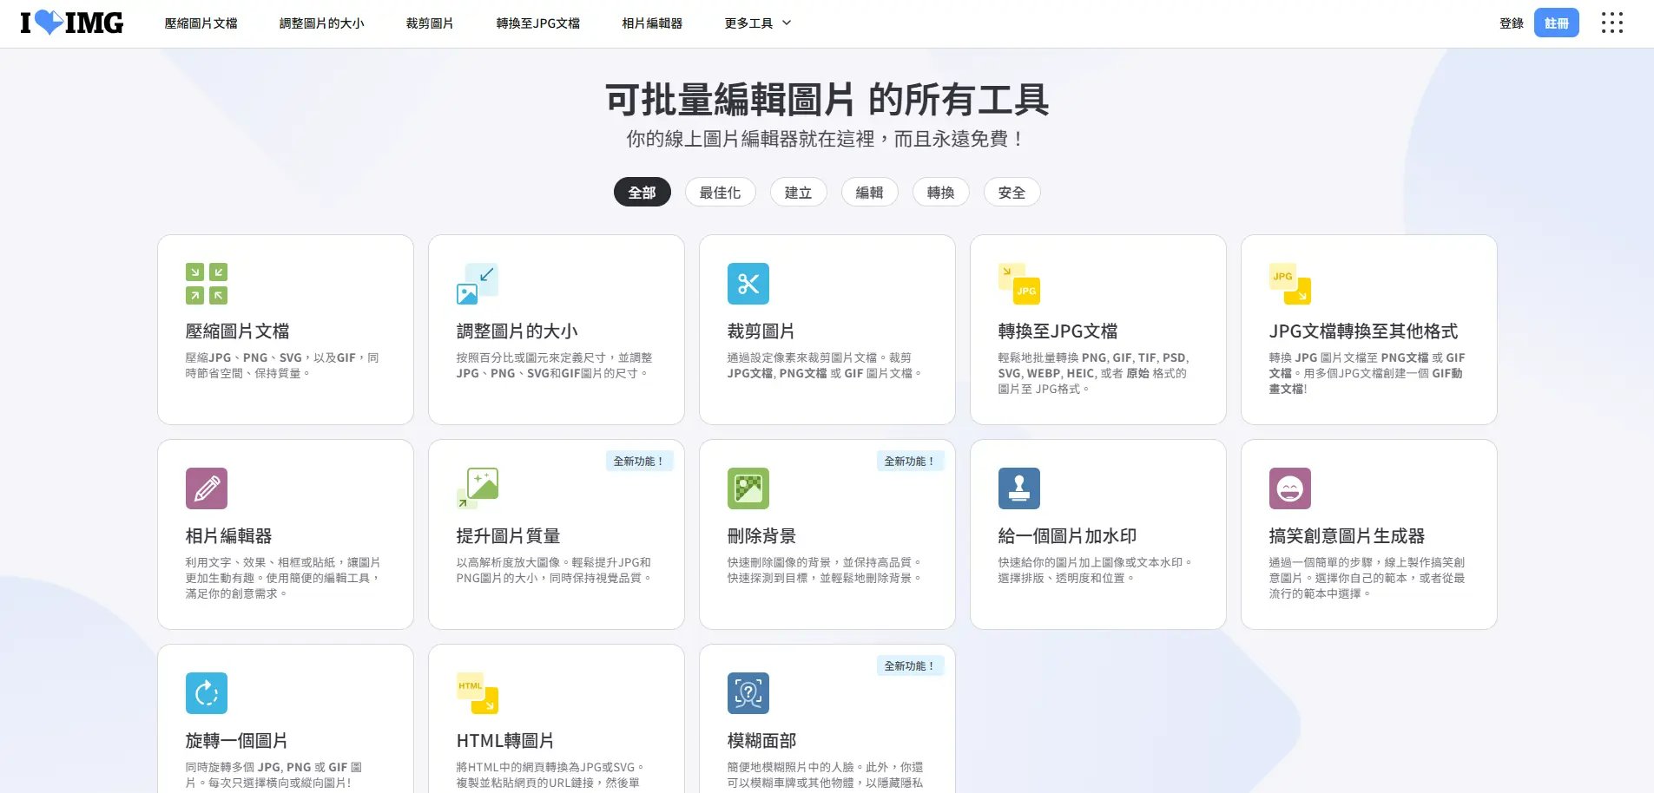Click the 壓縮圖片文檔 green arrows icon
Viewport: 1654px width, 793px height.
[x=206, y=283]
